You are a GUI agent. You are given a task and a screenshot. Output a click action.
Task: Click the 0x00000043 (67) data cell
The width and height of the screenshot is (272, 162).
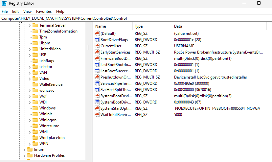[x=188, y=102]
